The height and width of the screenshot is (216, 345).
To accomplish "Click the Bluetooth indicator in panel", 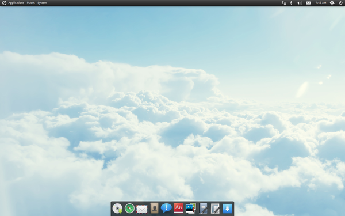I will click(x=291, y=3).
